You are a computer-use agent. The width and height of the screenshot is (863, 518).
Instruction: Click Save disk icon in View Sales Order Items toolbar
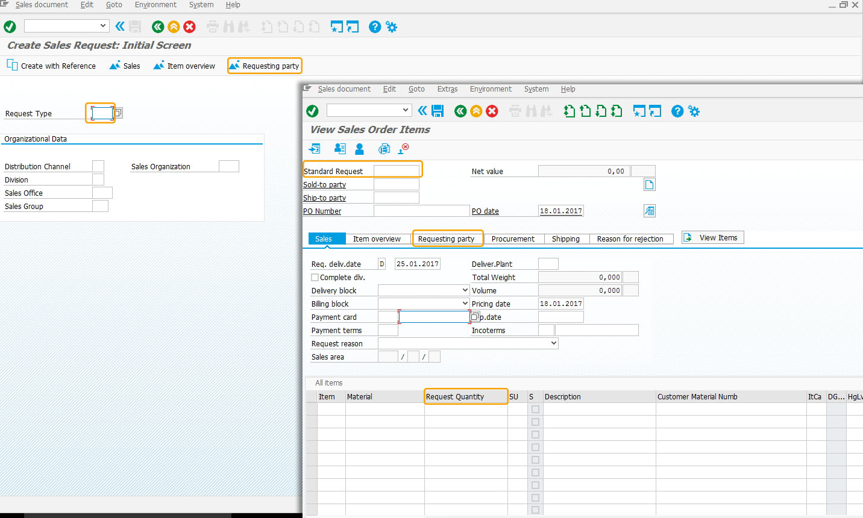[438, 111]
